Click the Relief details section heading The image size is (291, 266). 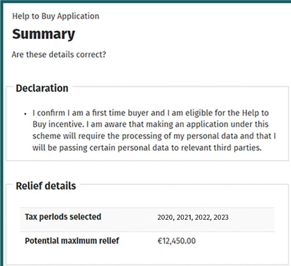[x=46, y=186]
